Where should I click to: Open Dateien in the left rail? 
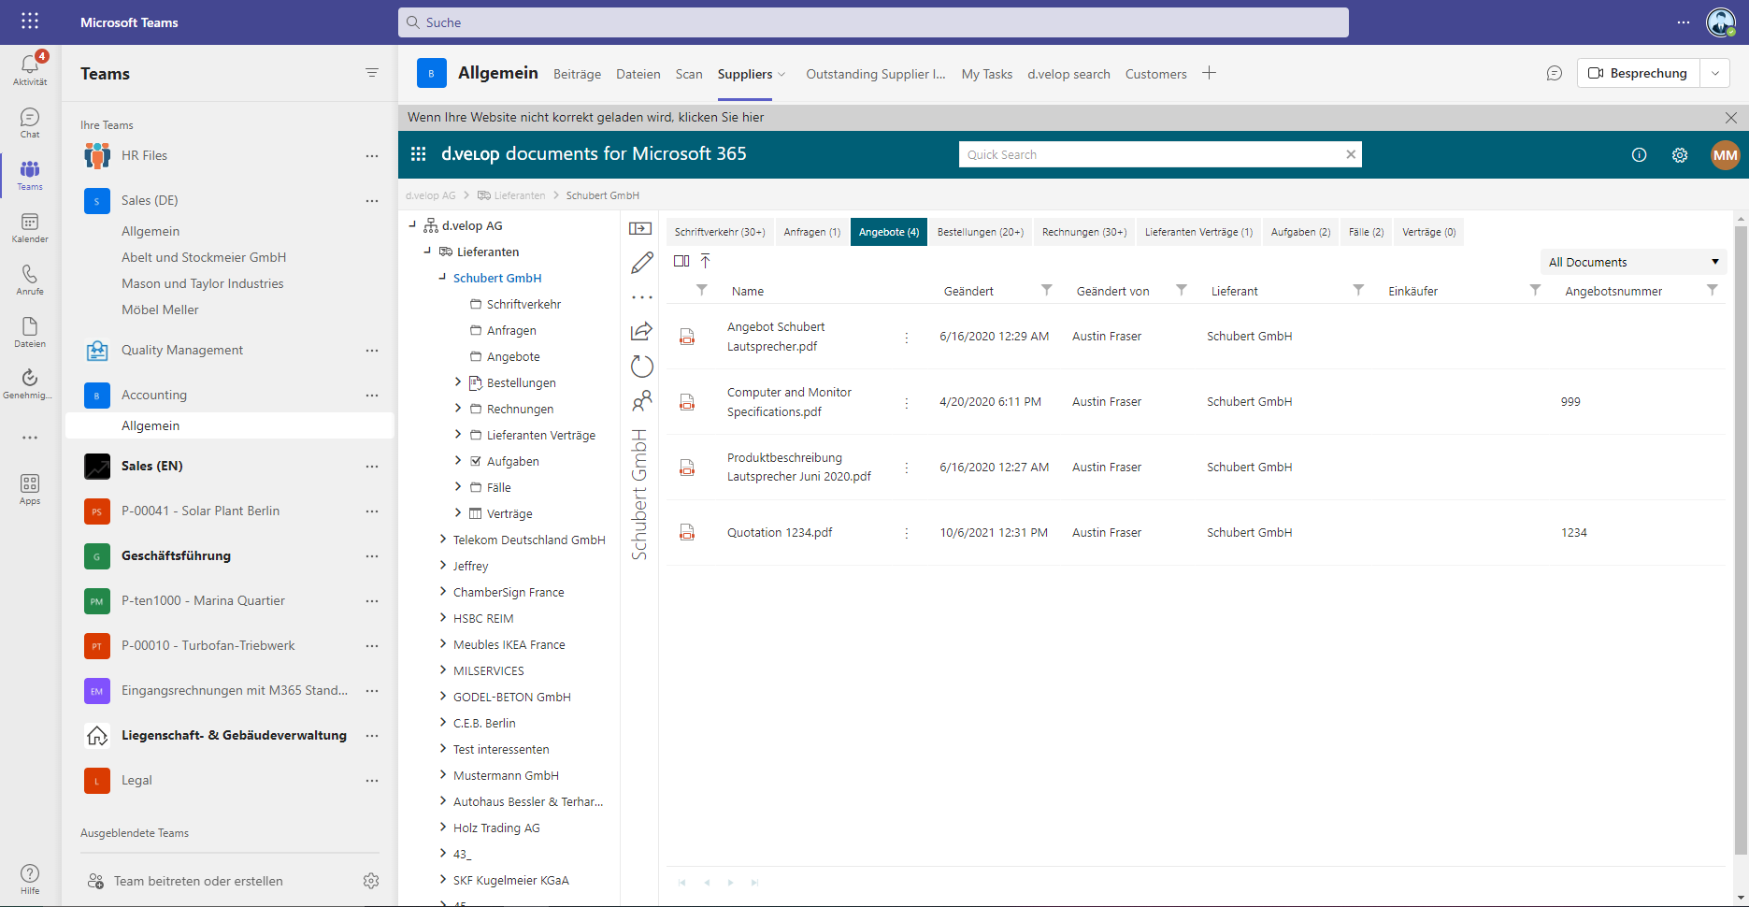30,332
